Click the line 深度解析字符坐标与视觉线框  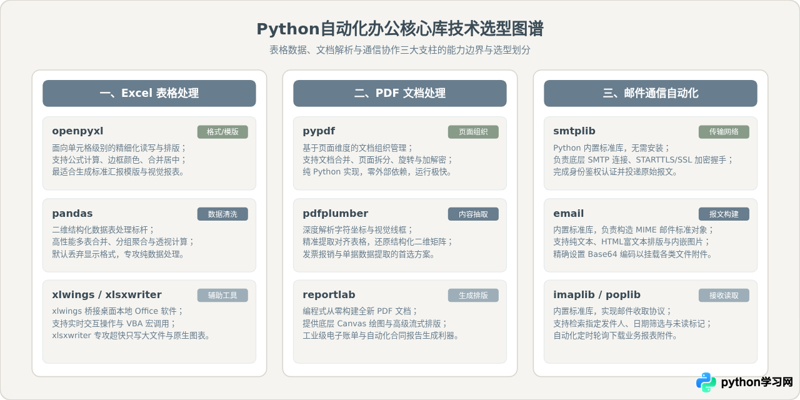pyautogui.click(x=358, y=230)
